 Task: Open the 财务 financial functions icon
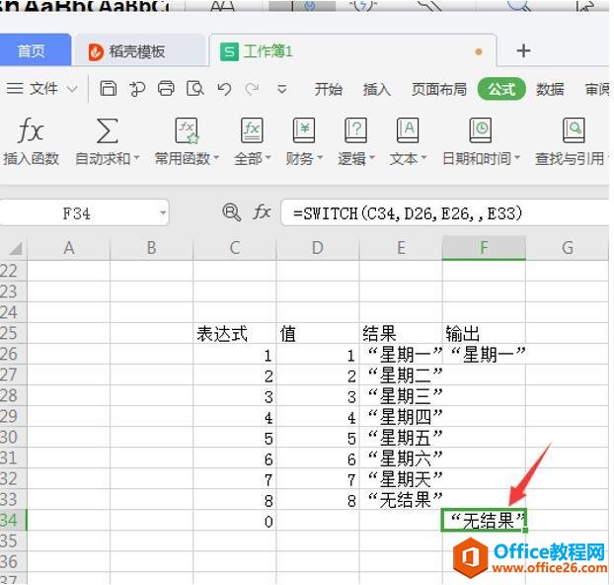[x=304, y=130]
